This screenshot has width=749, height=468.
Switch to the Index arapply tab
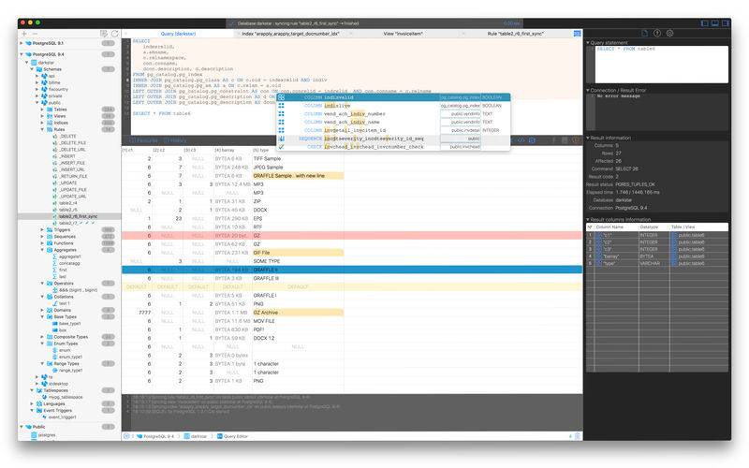pos(290,34)
